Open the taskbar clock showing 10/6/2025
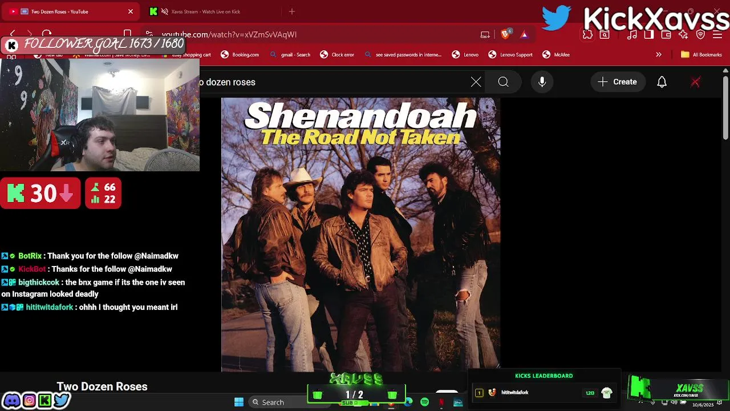730x411 pixels. pyautogui.click(x=703, y=405)
